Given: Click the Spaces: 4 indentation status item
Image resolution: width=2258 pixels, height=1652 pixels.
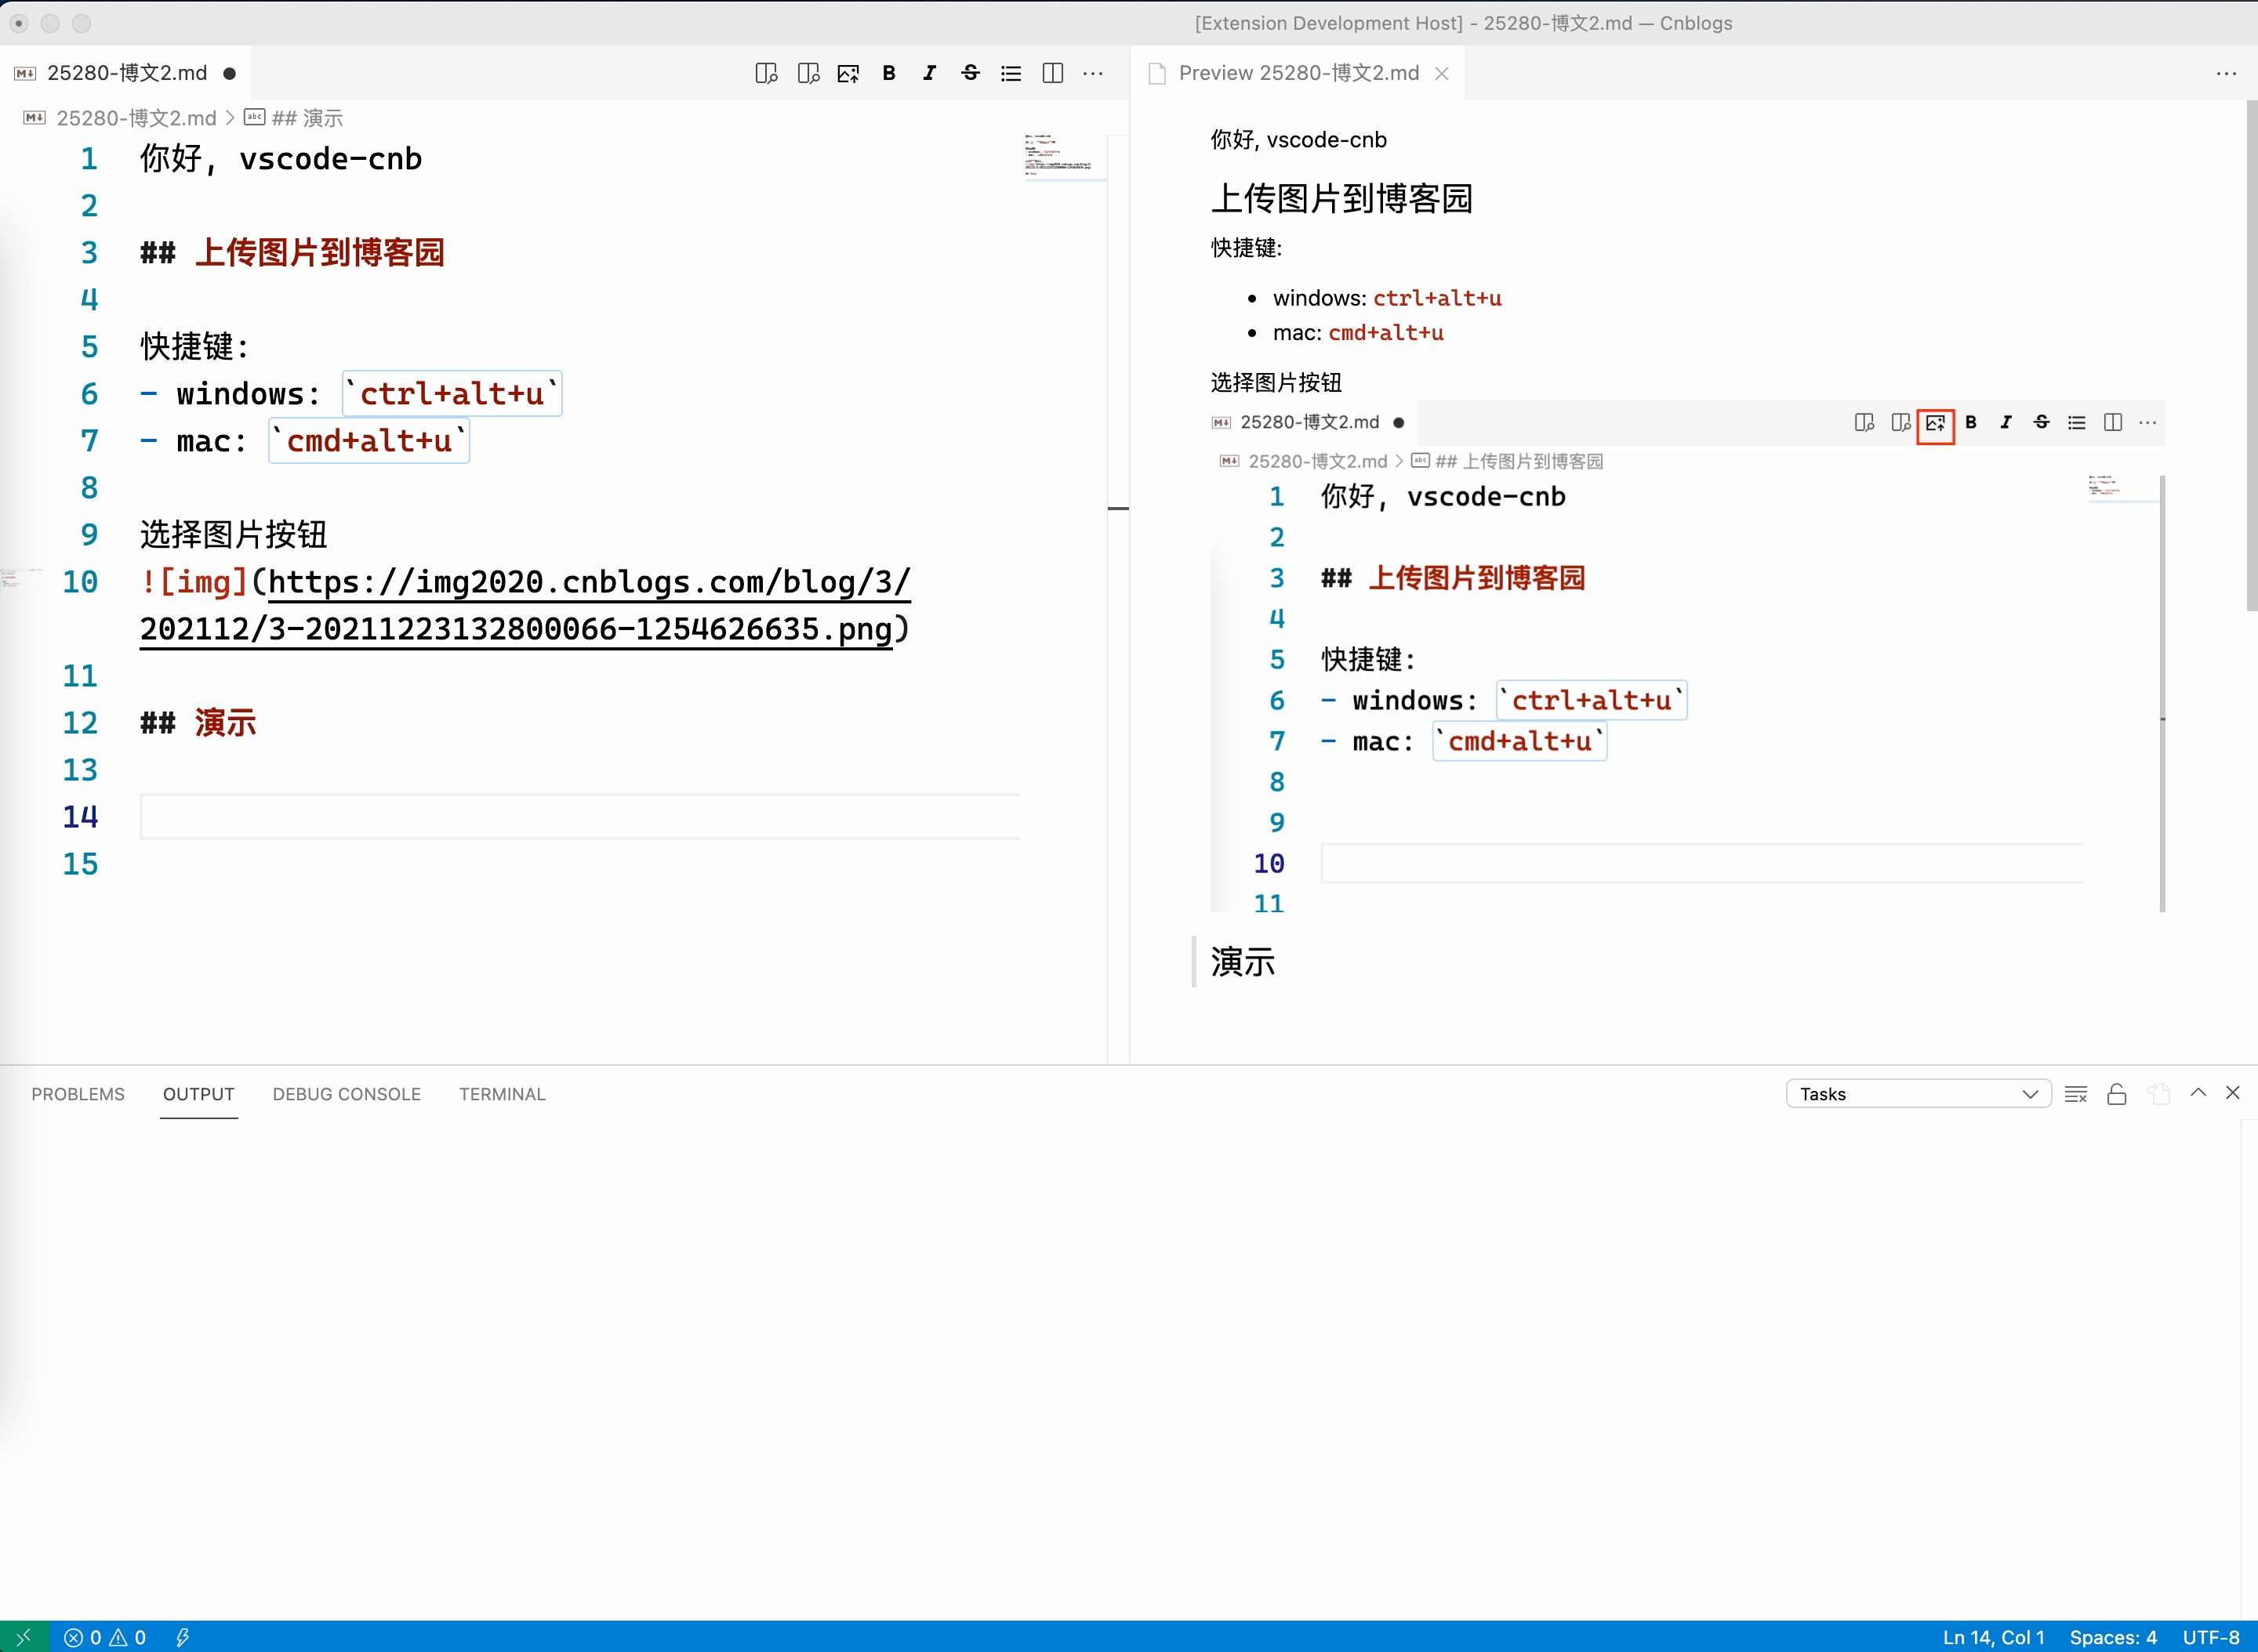Looking at the screenshot, I should (2112, 1637).
